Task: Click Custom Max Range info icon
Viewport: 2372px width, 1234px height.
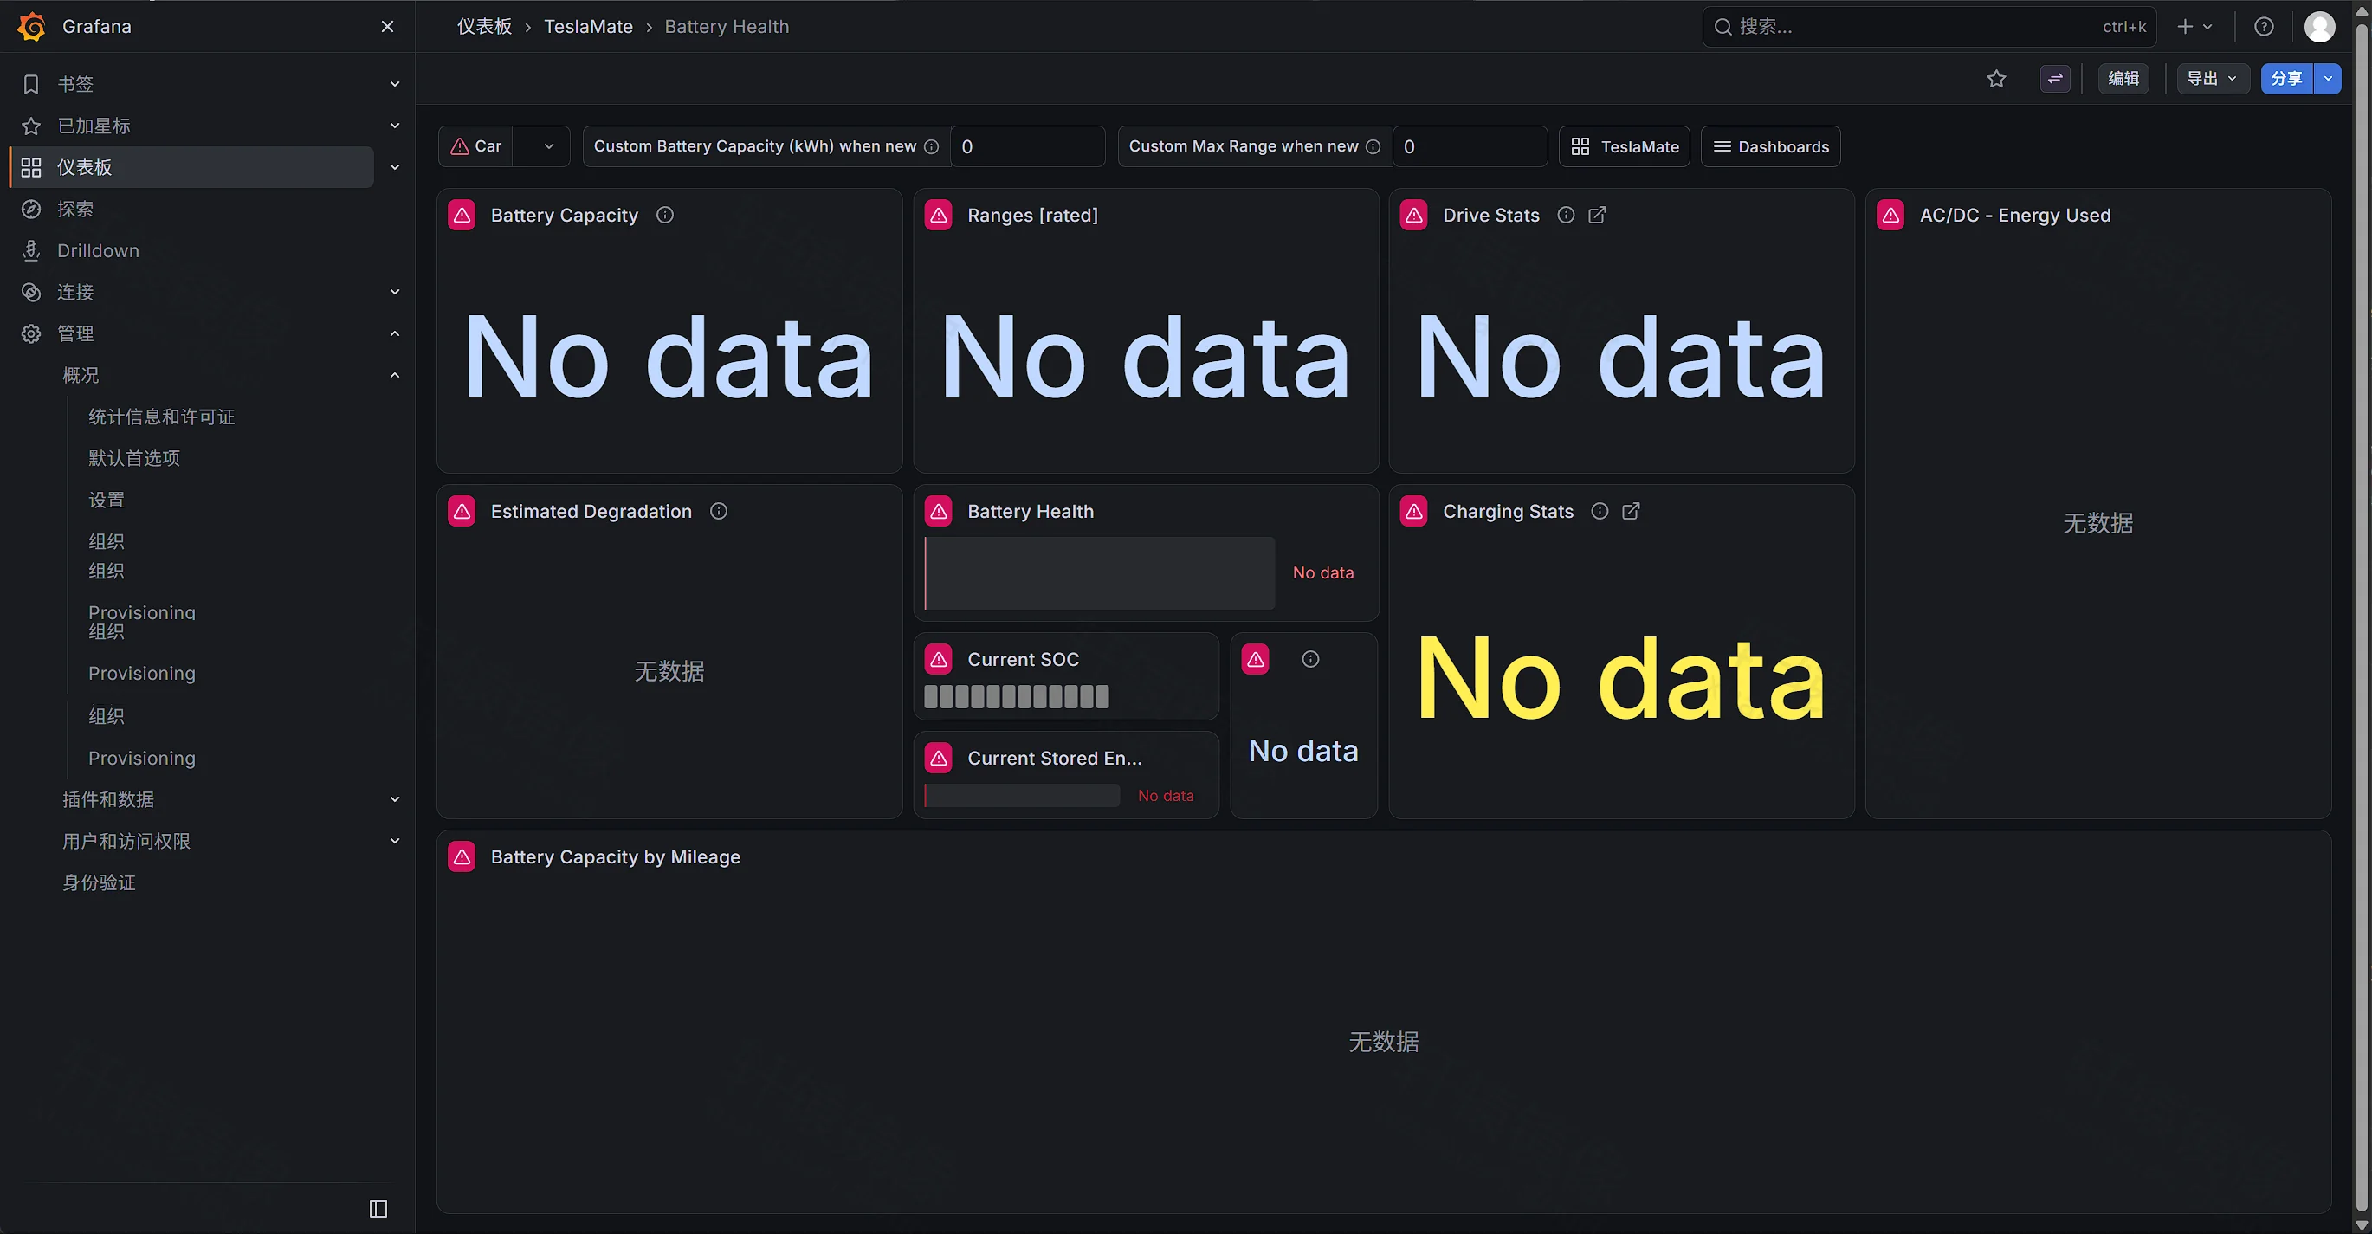Action: click(x=1373, y=146)
